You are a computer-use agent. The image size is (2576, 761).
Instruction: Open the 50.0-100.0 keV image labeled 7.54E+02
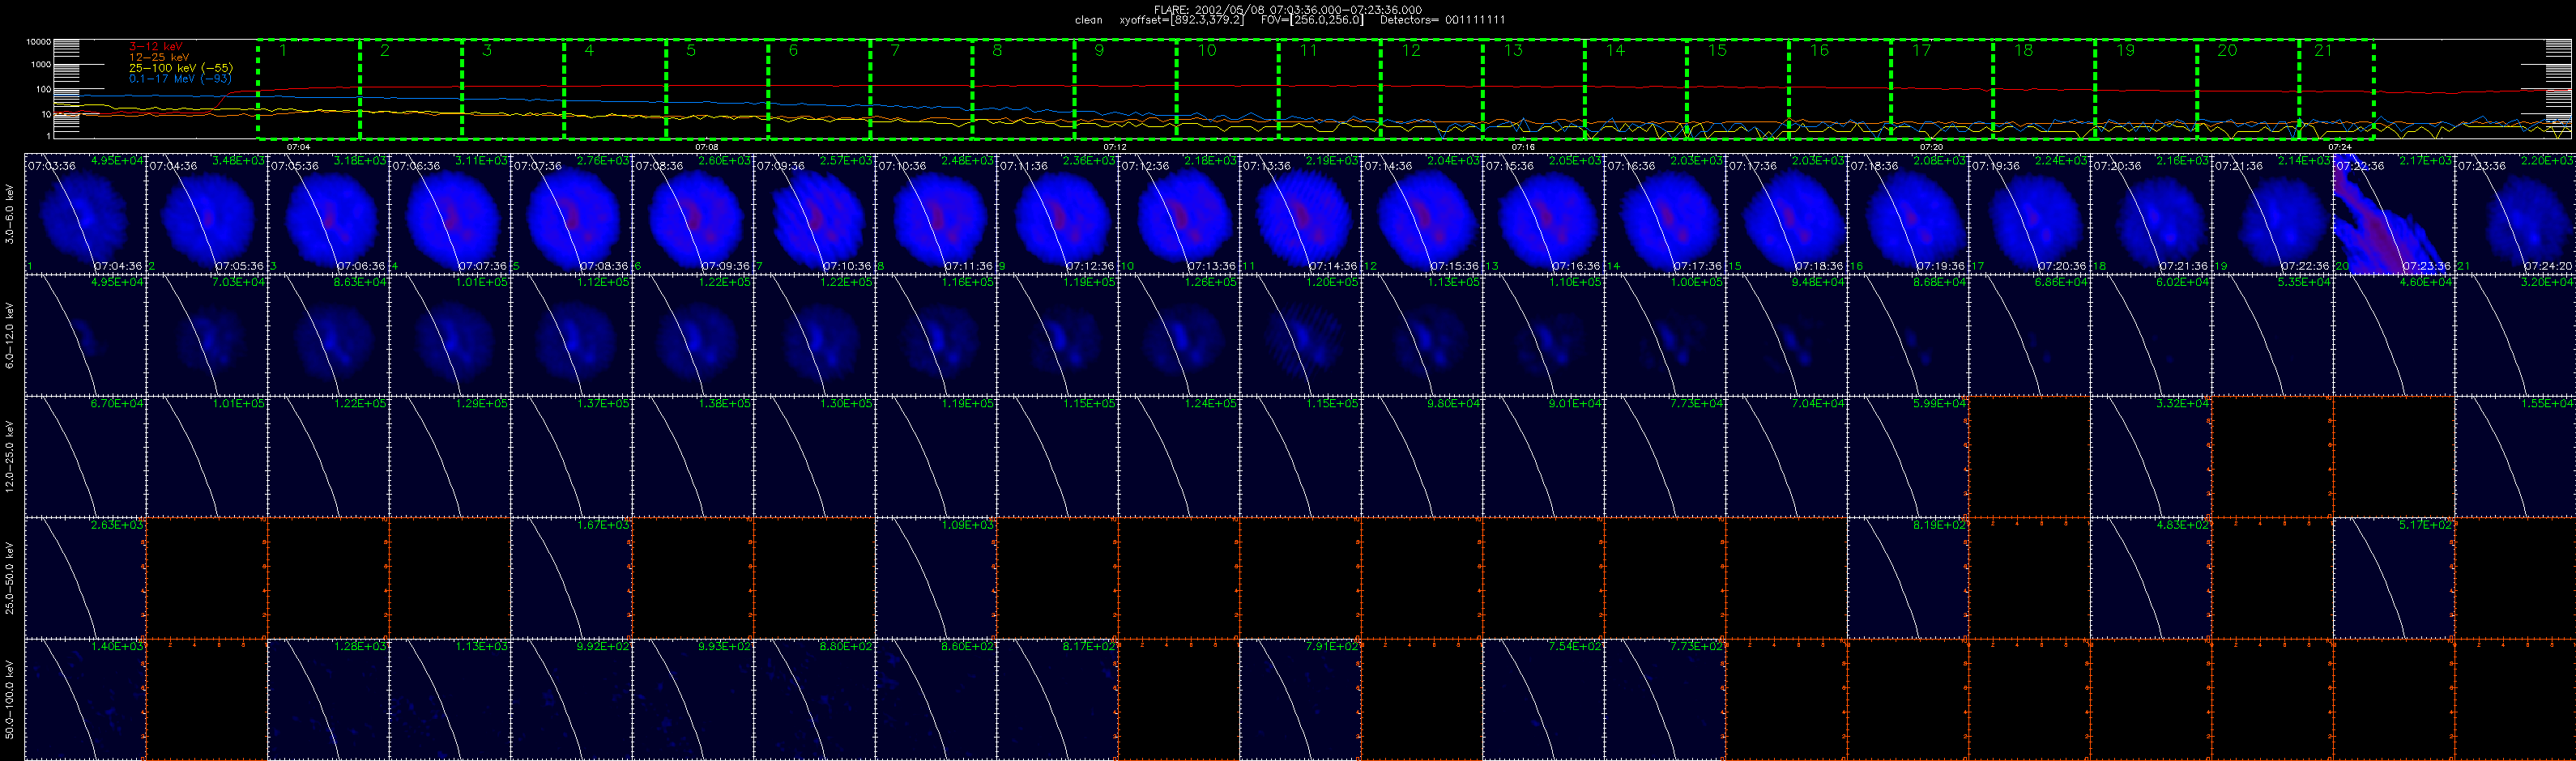pyautogui.click(x=1543, y=699)
